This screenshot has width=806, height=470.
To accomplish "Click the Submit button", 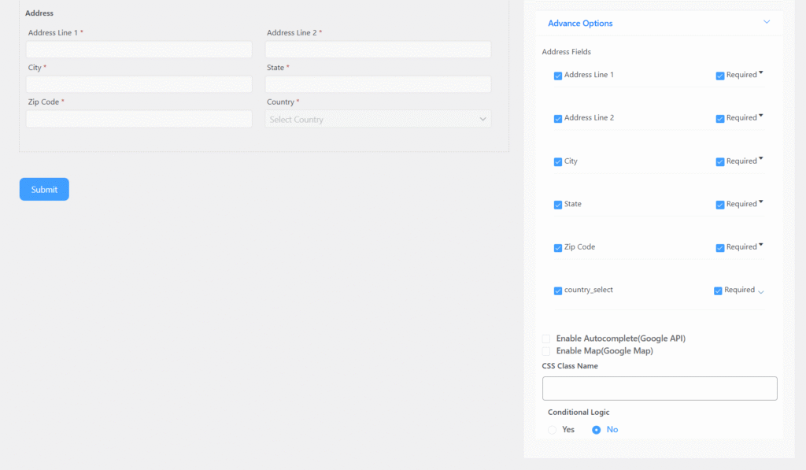I will click(x=44, y=189).
